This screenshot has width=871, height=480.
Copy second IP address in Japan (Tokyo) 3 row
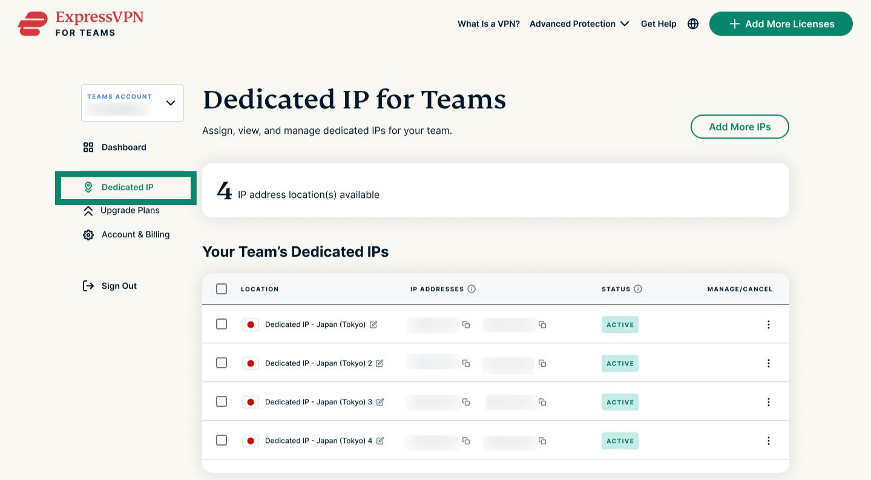(542, 402)
